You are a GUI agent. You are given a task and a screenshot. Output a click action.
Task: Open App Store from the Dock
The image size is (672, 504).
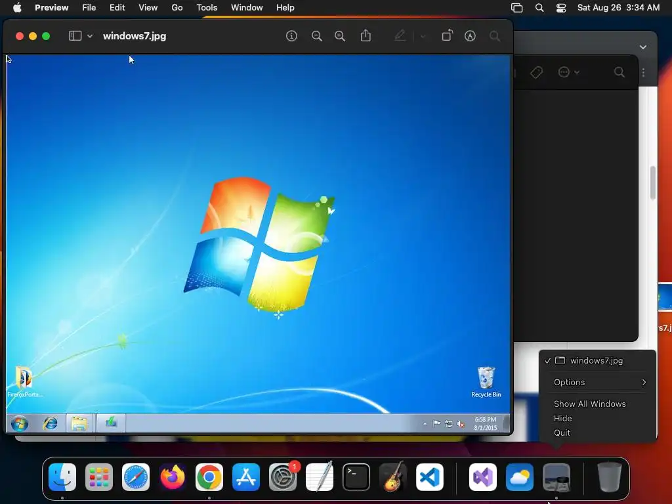246,477
